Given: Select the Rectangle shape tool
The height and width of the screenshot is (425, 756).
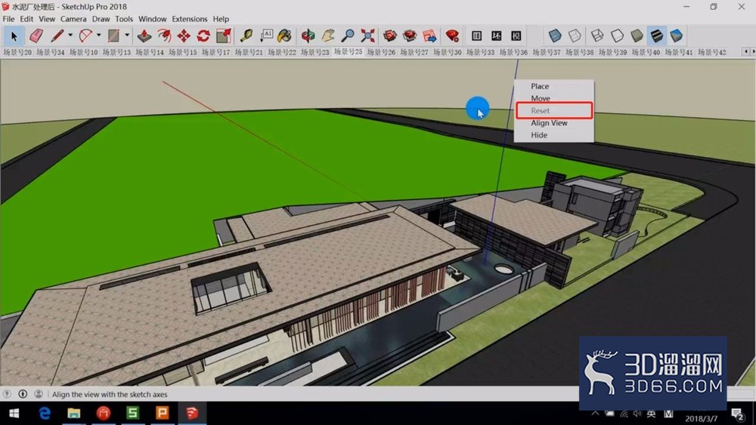Looking at the screenshot, I should (113, 36).
